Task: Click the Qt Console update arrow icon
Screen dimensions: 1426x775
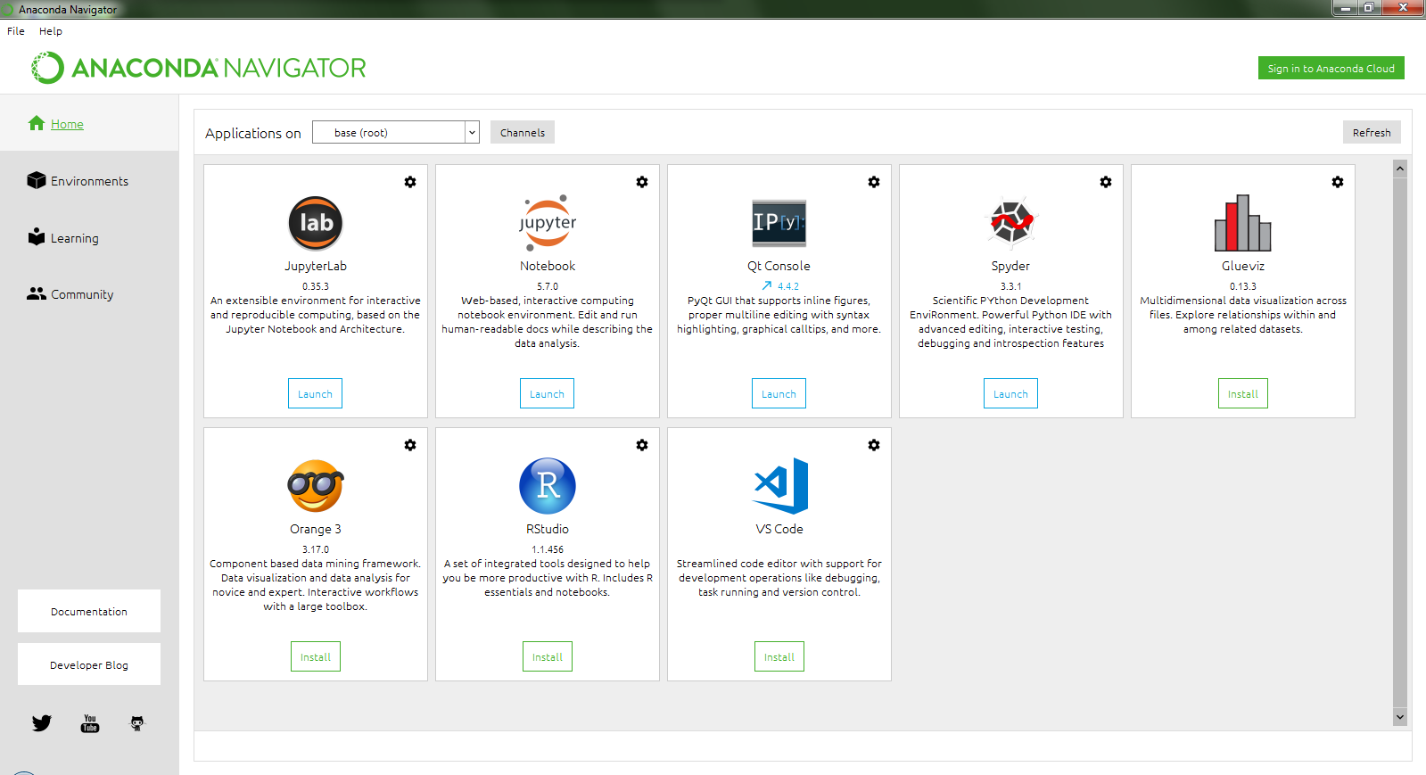Action: (x=766, y=286)
